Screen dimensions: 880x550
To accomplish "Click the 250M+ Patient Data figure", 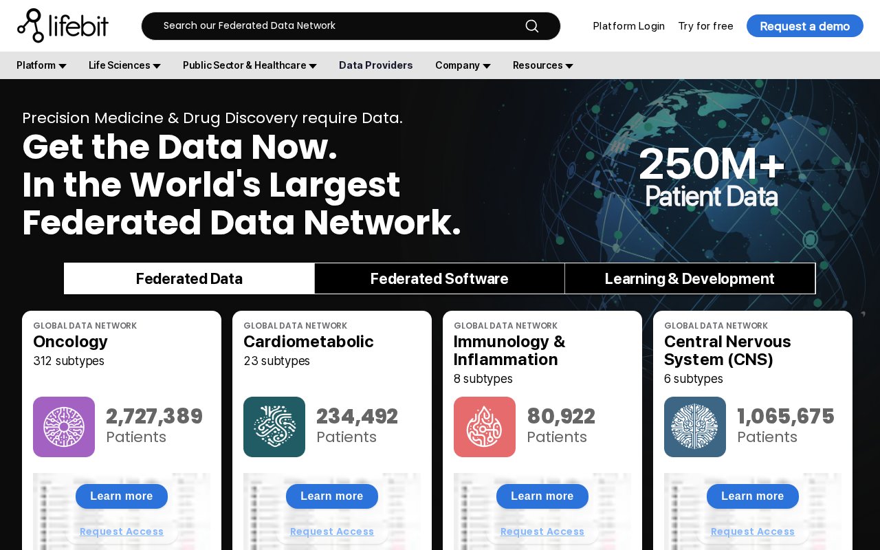I will 712,176.
